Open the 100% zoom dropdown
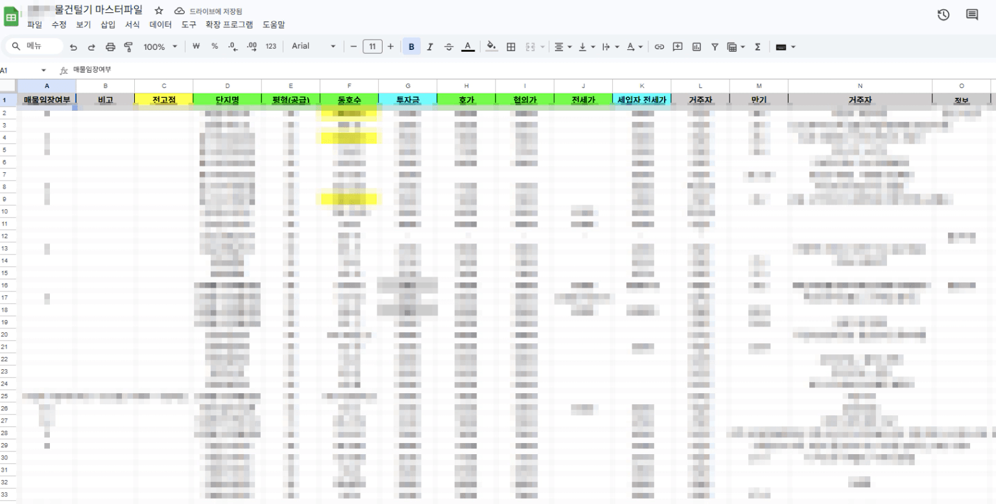996x504 pixels. pyautogui.click(x=160, y=47)
